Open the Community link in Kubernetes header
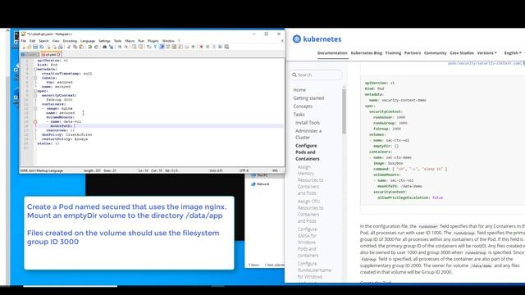The width and height of the screenshot is (525, 295). [436, 52]
